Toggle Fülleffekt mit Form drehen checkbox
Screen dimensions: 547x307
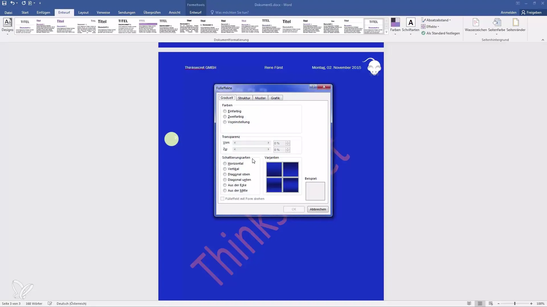point(223,199)
